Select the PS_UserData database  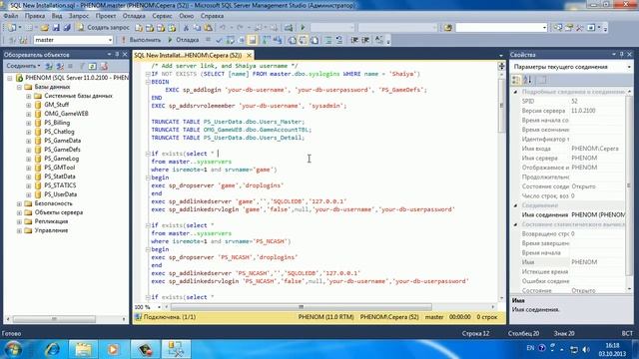[x=60, y=194]
